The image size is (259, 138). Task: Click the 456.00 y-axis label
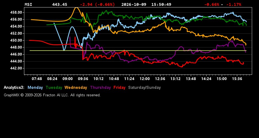tap(16, 20)
